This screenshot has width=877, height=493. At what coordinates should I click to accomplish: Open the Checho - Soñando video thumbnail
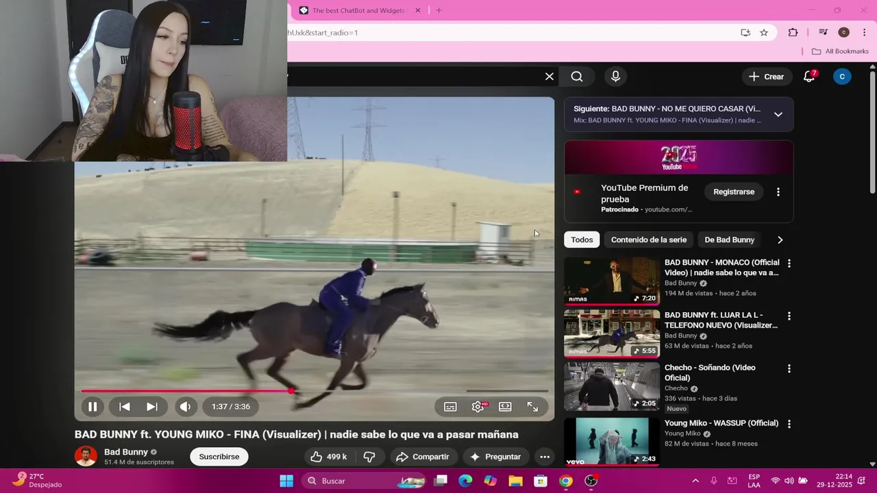point(612,386)
